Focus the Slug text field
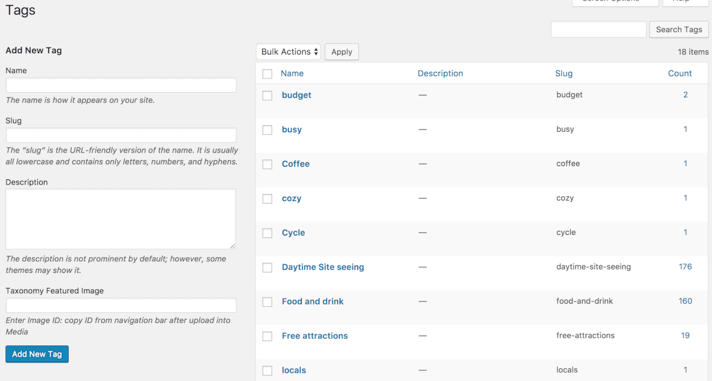 (121, 135)
